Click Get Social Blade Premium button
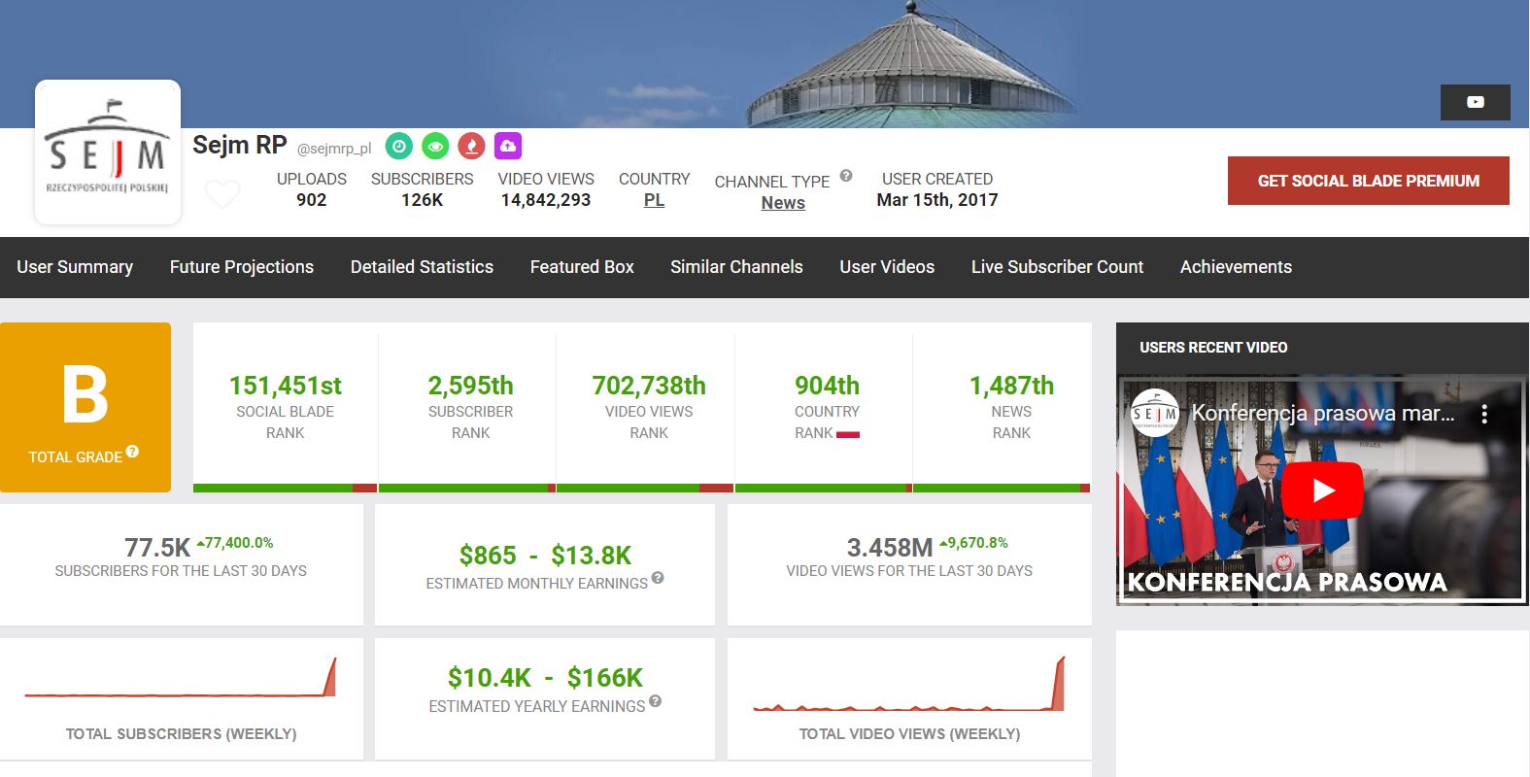The height and width of the screenshot is (777, 1530). (1369, 181)
